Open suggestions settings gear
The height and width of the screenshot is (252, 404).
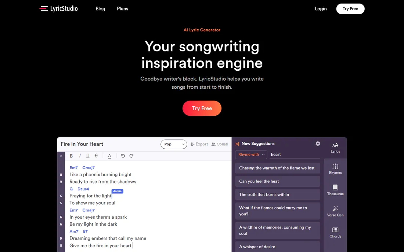click(x=318, y=144)
